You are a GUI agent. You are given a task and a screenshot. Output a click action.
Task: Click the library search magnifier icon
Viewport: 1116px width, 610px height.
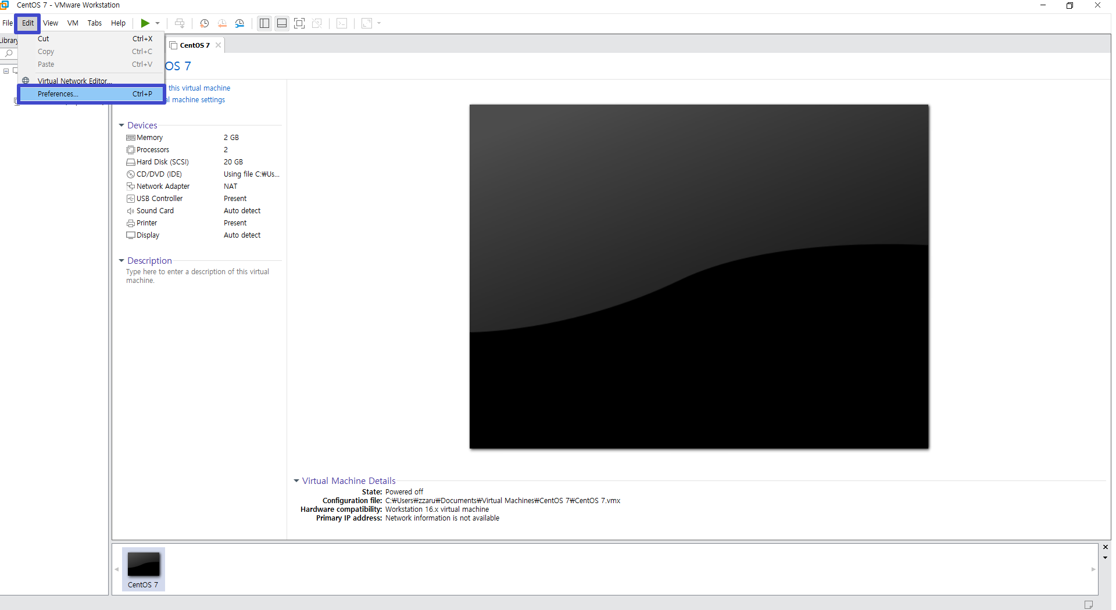[9, 53]
